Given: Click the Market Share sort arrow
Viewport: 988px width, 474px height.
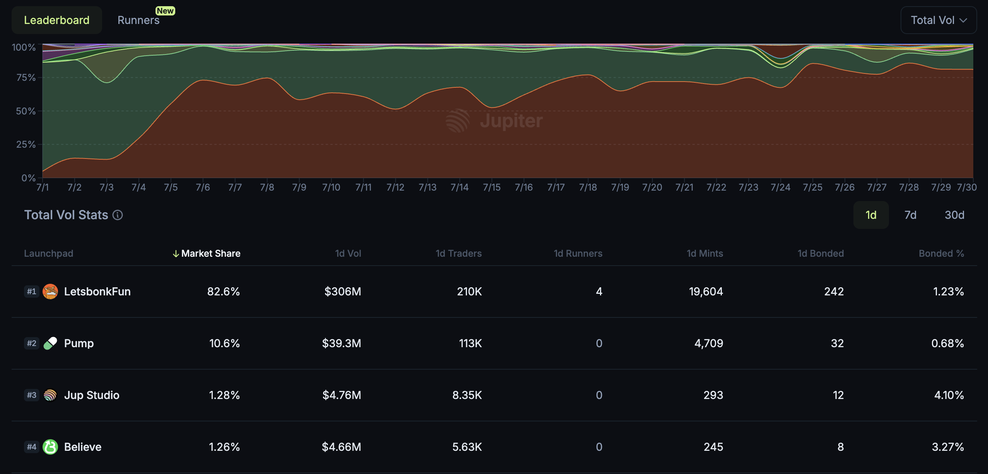Looking at the screenshot, I should click(176, 253).
